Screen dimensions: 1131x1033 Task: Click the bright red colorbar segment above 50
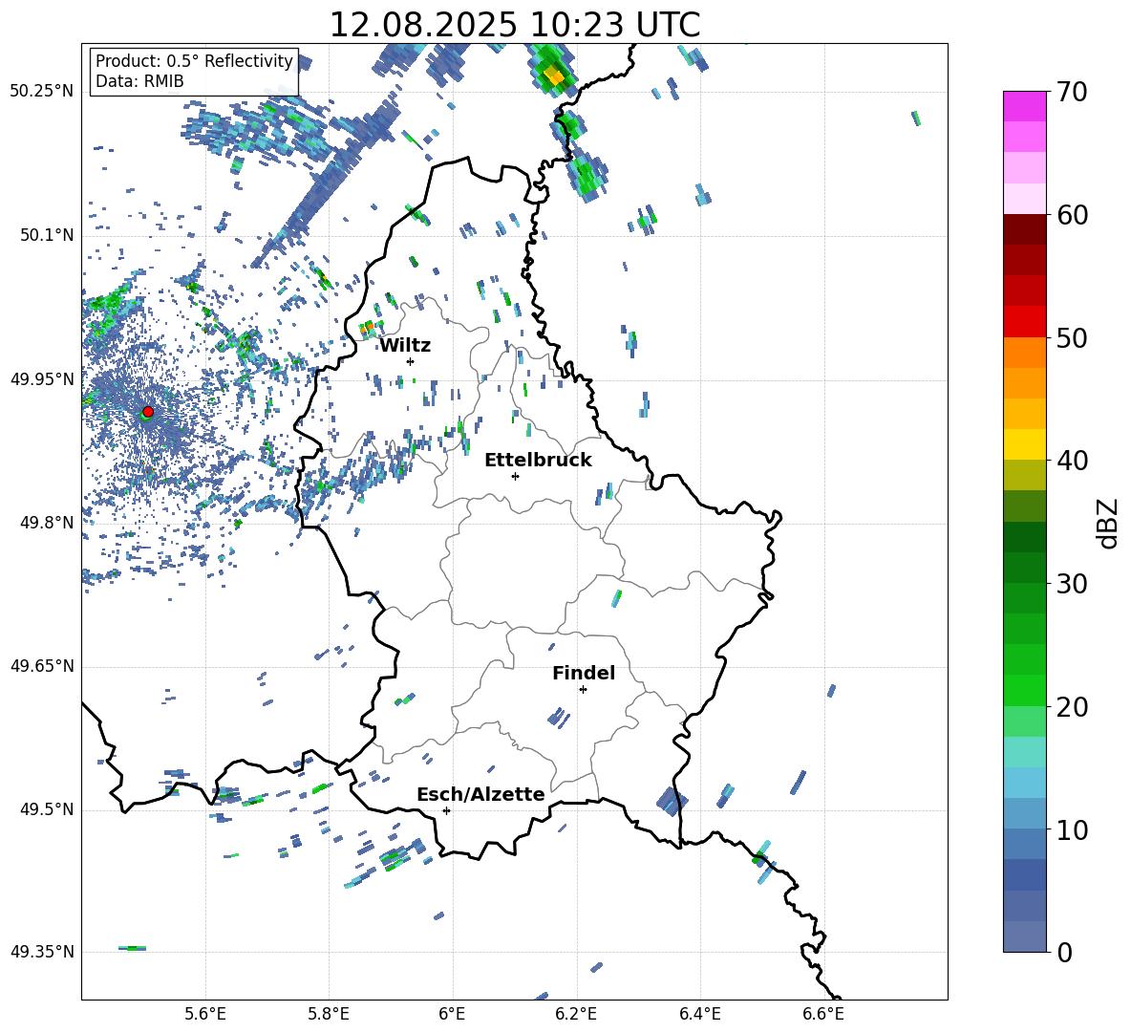point(1024,322)
